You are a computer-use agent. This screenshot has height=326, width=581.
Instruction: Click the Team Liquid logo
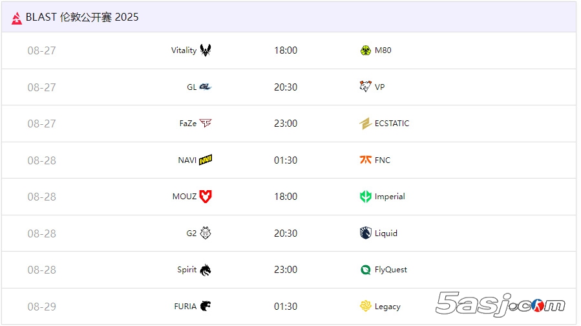[x=366, y=233]
